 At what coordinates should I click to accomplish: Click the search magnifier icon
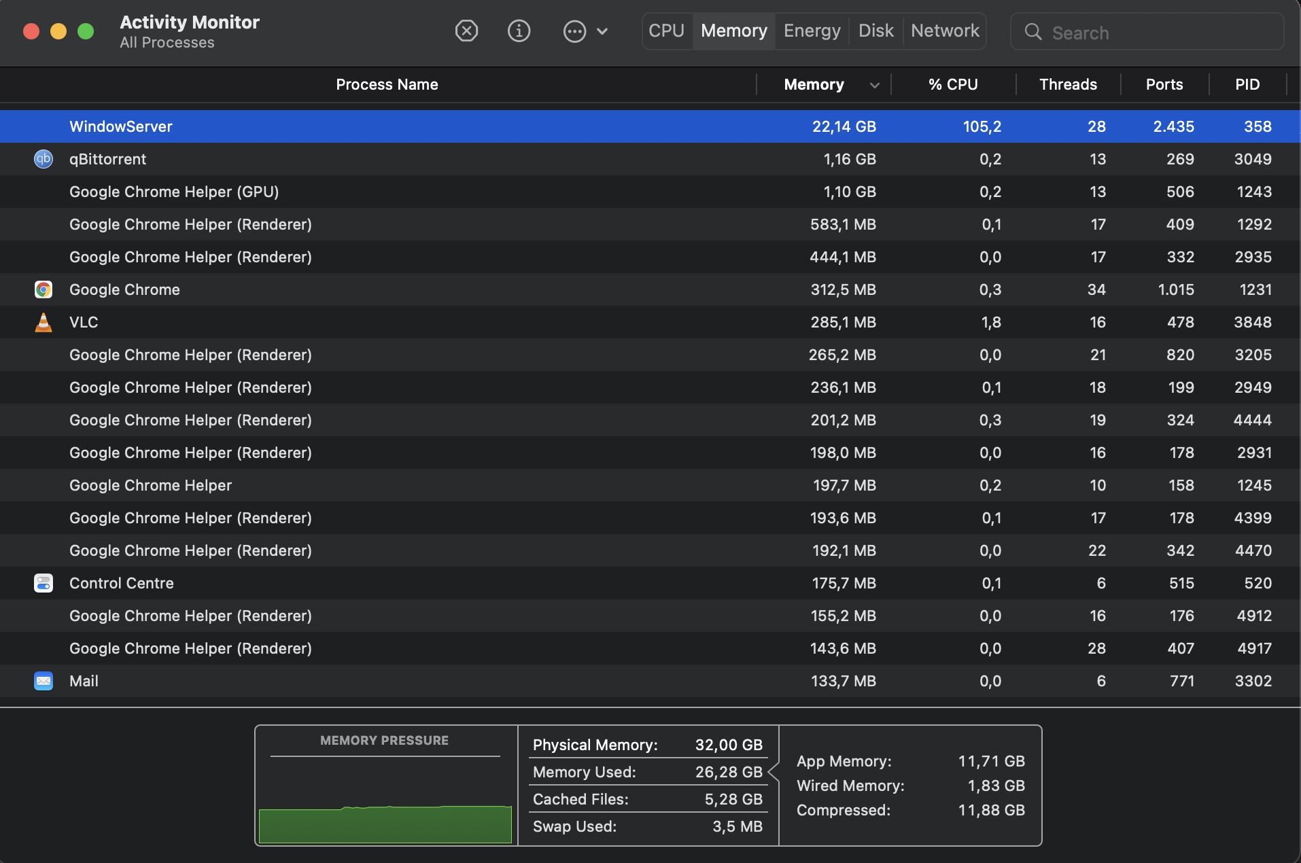click(x=1033, y=32)
